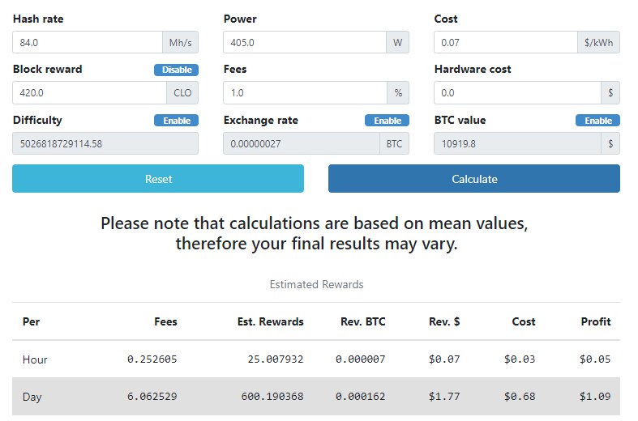Click the Block reward field showing 420.0
Screen dimensions: 638x421
(89, 92)
